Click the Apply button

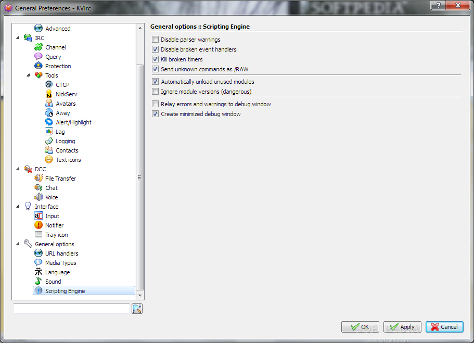tap(402, 327)
